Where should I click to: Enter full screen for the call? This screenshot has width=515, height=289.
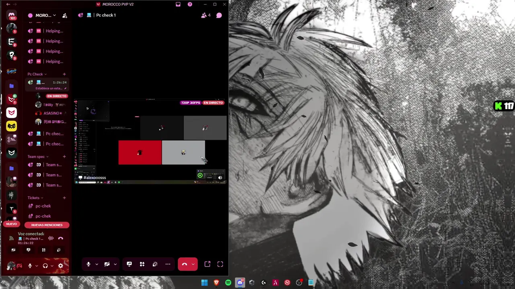coord(220,264)
